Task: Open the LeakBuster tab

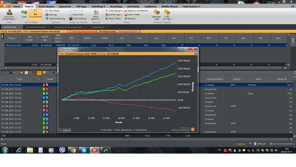Action: pos(151,6)
